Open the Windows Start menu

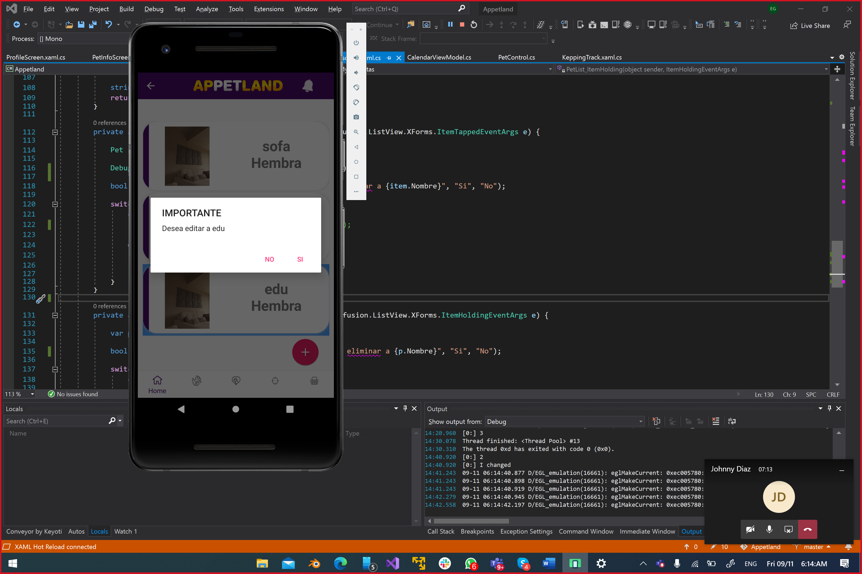point(13,563)
